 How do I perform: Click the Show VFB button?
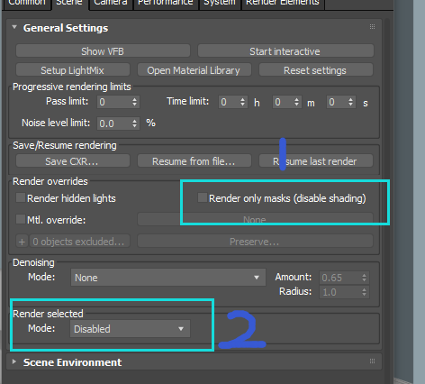pyautogui.click(x=103, y=51)
